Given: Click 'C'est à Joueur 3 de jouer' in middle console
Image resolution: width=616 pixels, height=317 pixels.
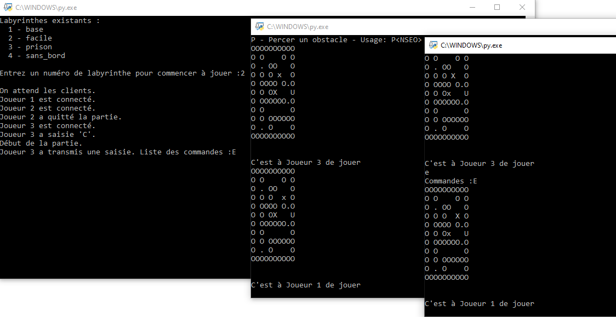Looking at the screenshot, I should 305,162.
